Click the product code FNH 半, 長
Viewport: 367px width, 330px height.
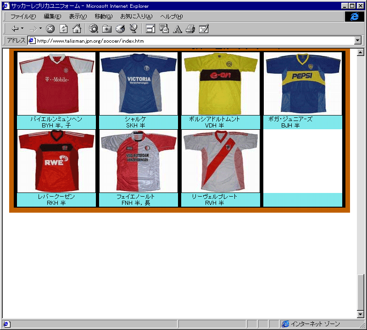pyautogui.click(x=136, y=203)
